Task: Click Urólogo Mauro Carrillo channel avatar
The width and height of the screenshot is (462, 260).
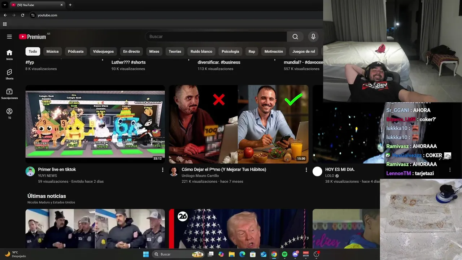Action: tap(174, 171)
